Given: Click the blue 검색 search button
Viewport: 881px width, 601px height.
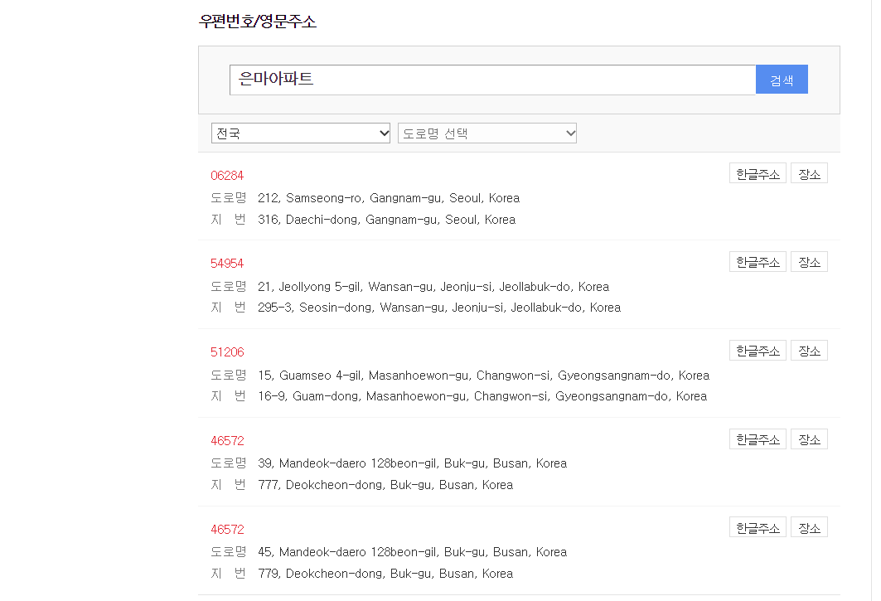Looking at the screenshot, I should tap(782, 80).
